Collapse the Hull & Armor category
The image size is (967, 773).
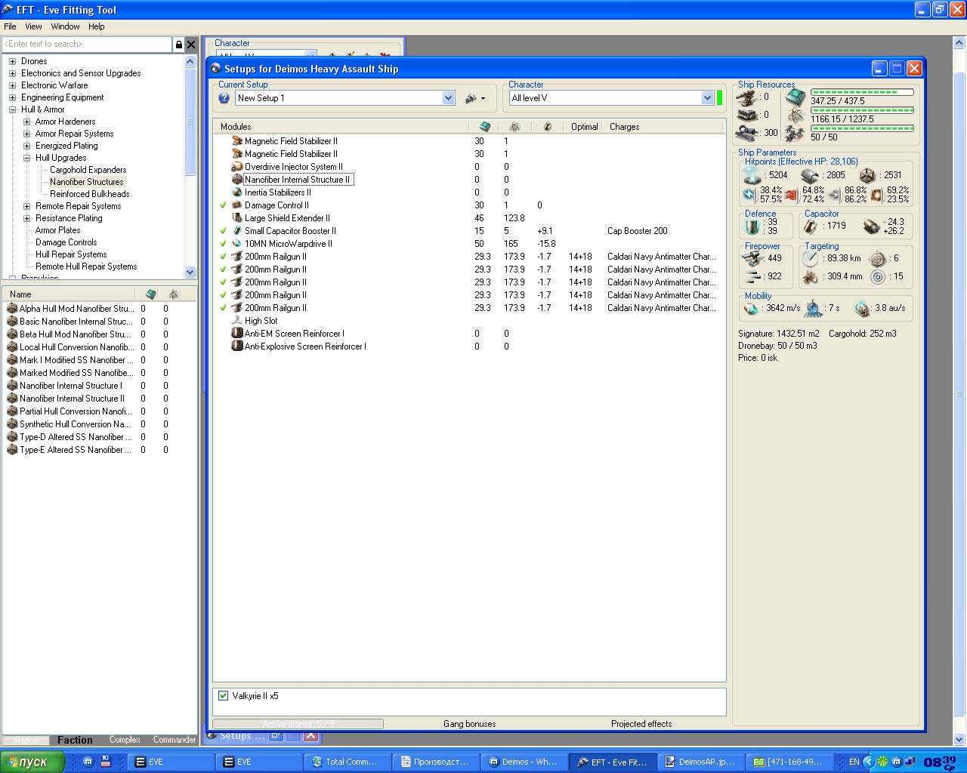[x=12, y=109]
